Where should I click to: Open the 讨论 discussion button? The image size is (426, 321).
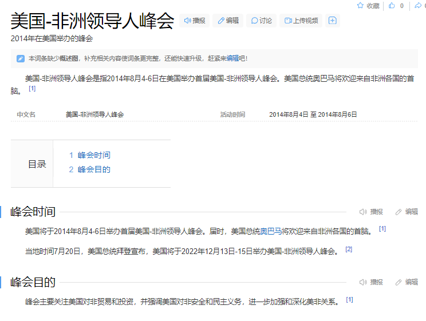(x=261, y=21)
